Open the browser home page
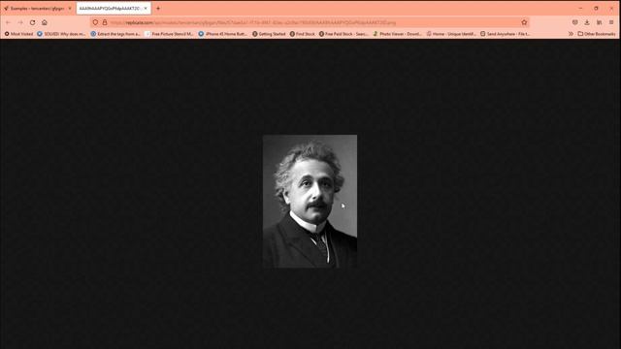Screen dimensions: 621x349 point(45,22)
